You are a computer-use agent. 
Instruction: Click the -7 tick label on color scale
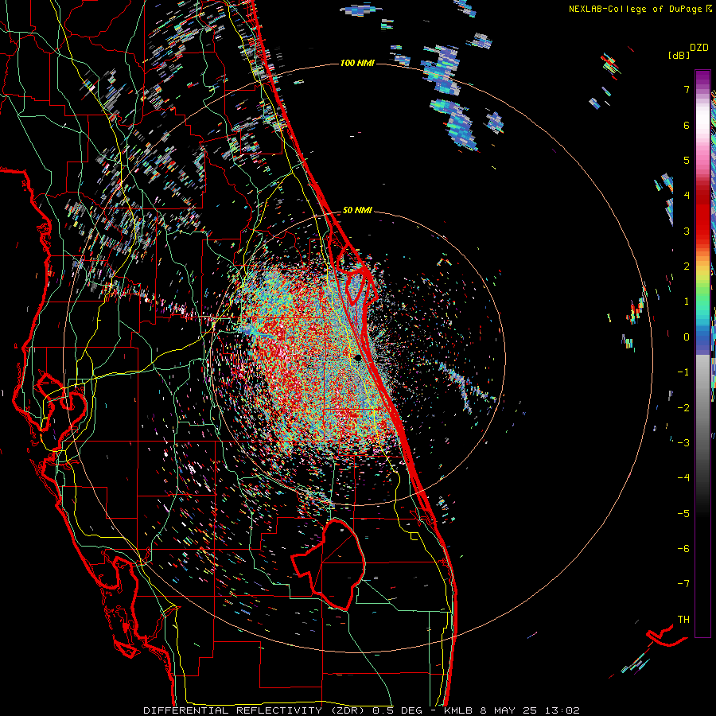pos(683,584)
